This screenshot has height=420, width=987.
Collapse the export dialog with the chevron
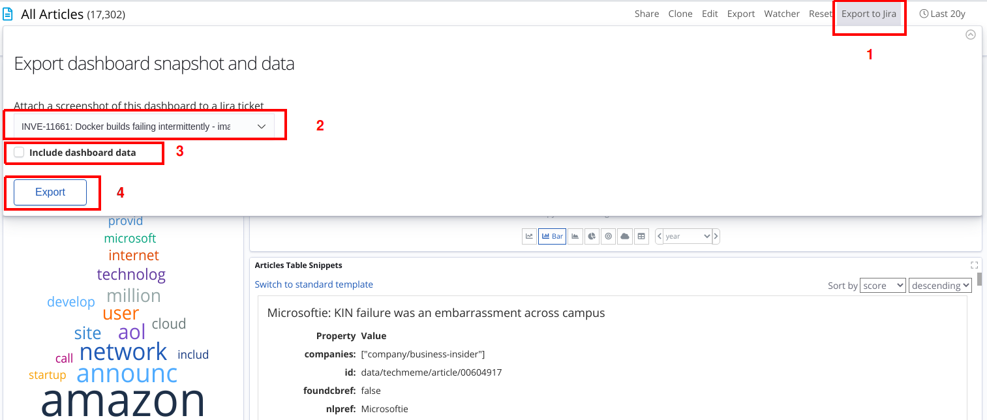pyautogui.click(x=970, y=34)
